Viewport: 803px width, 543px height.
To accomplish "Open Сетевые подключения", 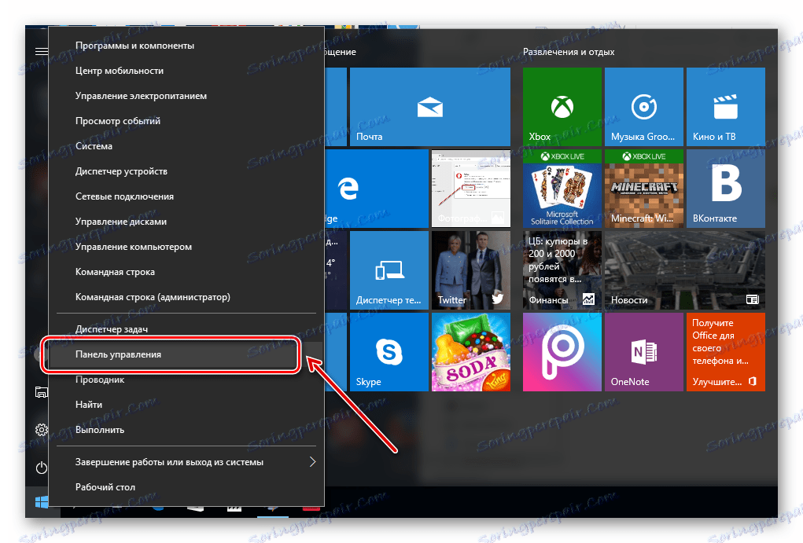I will (186, 196).
